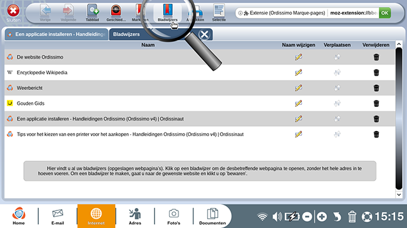Click the red Sluiten close icon
Image resolution: width=407 pixels, height=228 pixels.
tap(13, 11)
